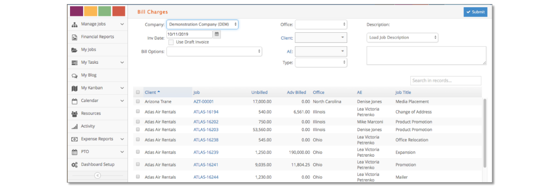The width and height of the screenshot is (559, 189).
Task: Click the Description text area
Action: (x=426, y=56)
